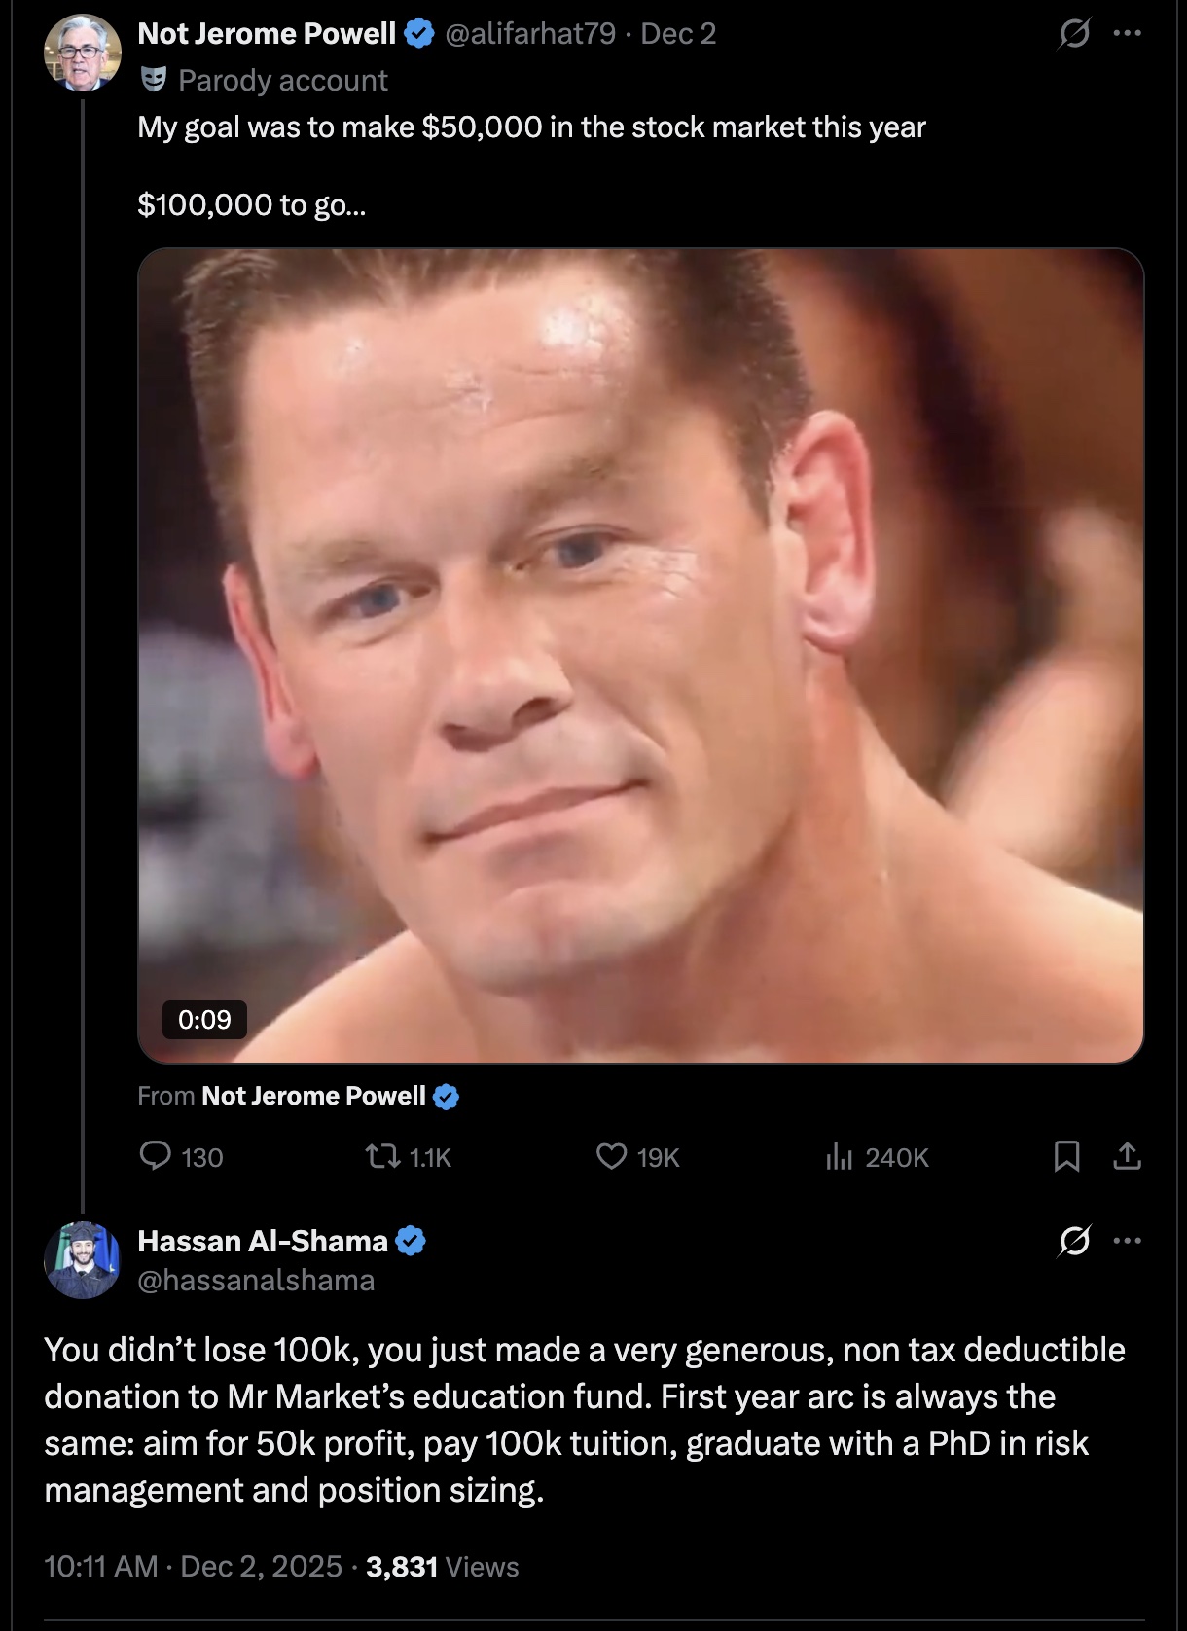Click the Parody account label

282,80
